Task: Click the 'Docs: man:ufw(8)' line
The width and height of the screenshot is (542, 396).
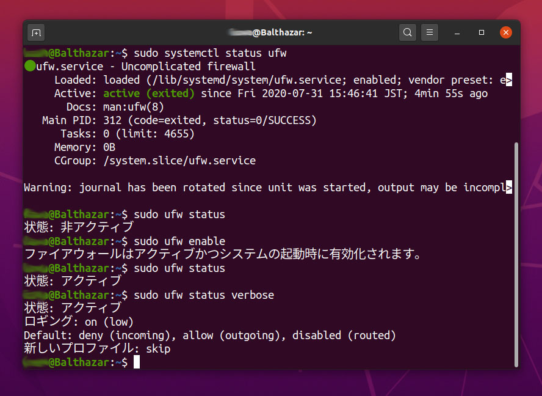Action: tap(115, 107)
